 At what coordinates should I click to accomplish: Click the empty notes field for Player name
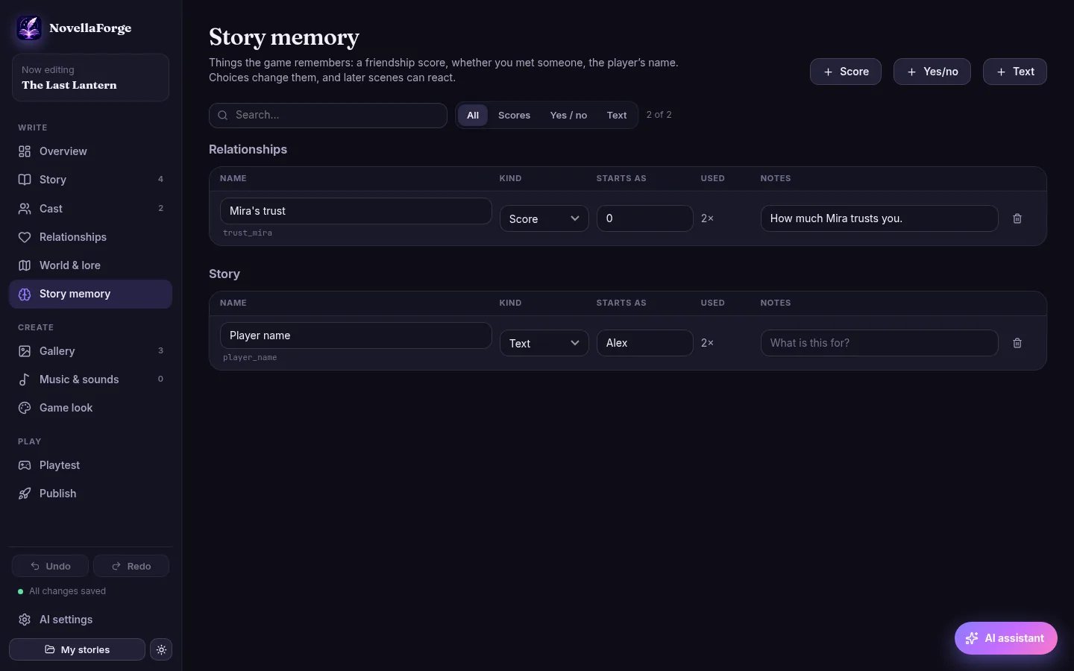click(x=879, y=343)
